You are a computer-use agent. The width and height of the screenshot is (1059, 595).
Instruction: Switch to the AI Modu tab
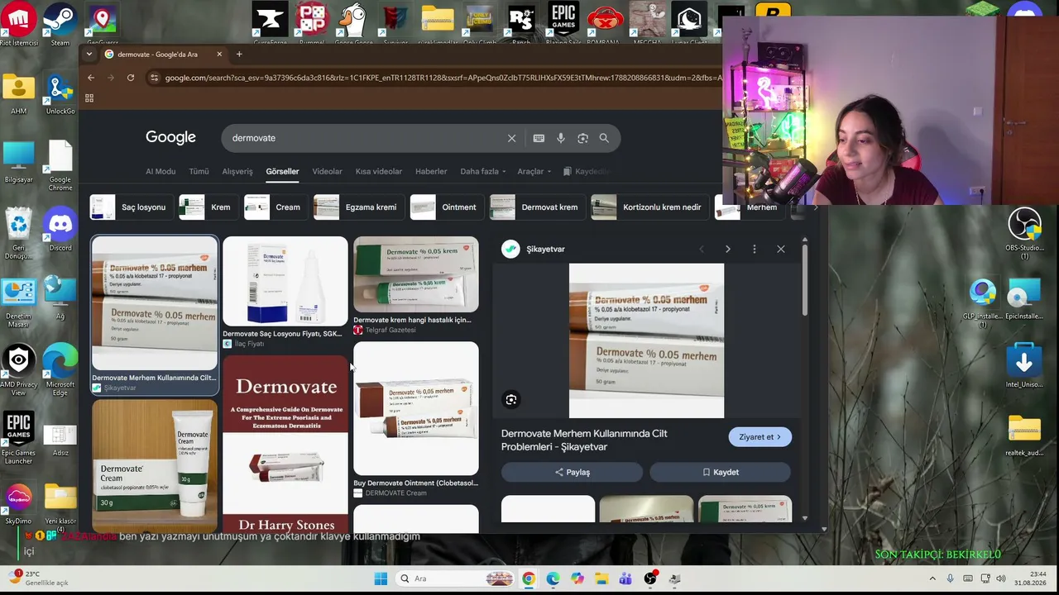coord(161,171)
